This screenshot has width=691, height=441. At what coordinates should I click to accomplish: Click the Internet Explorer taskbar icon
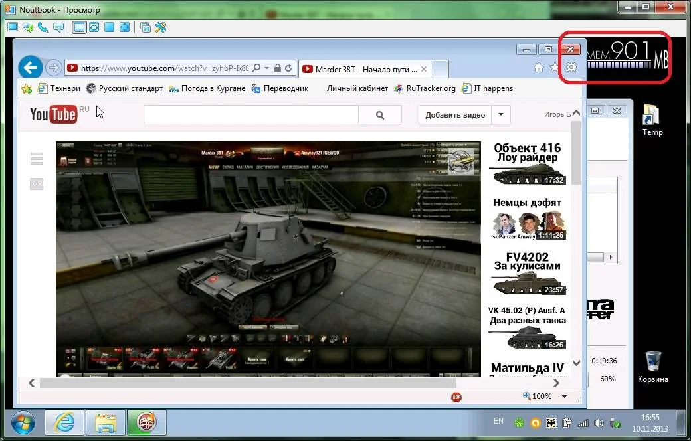click(x=64, y=423)
